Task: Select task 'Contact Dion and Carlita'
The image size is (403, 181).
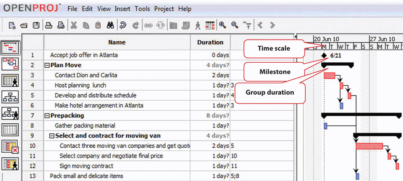Action: [86, 75]
